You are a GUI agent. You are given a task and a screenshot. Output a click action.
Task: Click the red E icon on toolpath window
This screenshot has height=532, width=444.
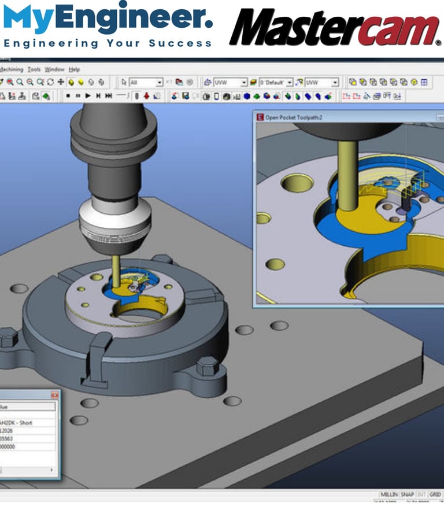coord(260,117)
